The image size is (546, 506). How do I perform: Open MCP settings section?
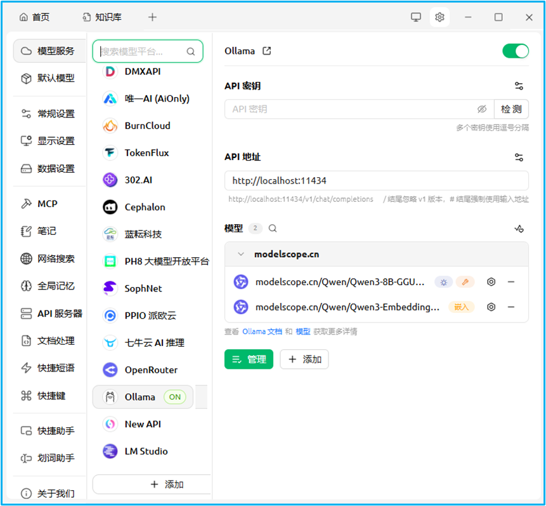tap(49, 204)
